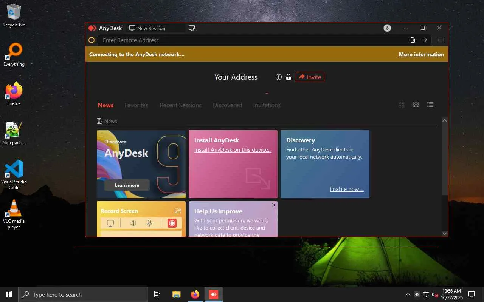Open the Recent Sessions tab
Screen dimensions: 484x302
click(180, 105)
